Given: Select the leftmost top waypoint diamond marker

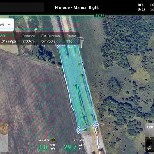Looking at the screenshot, I should [58, 44].
